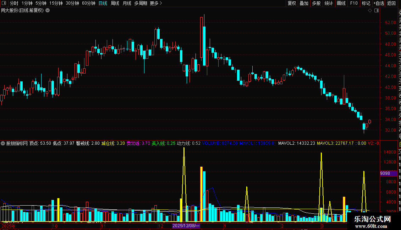
Task: Click the 减仓线: 3.20 label
Action: pos(113,143)
